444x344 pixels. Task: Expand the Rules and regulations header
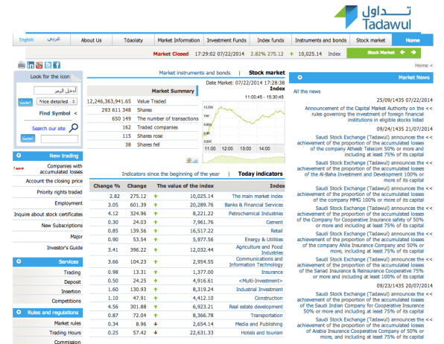click(x=48, y=313)
